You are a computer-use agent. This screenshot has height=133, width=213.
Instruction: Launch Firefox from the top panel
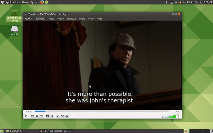click(x=42, y=2)
